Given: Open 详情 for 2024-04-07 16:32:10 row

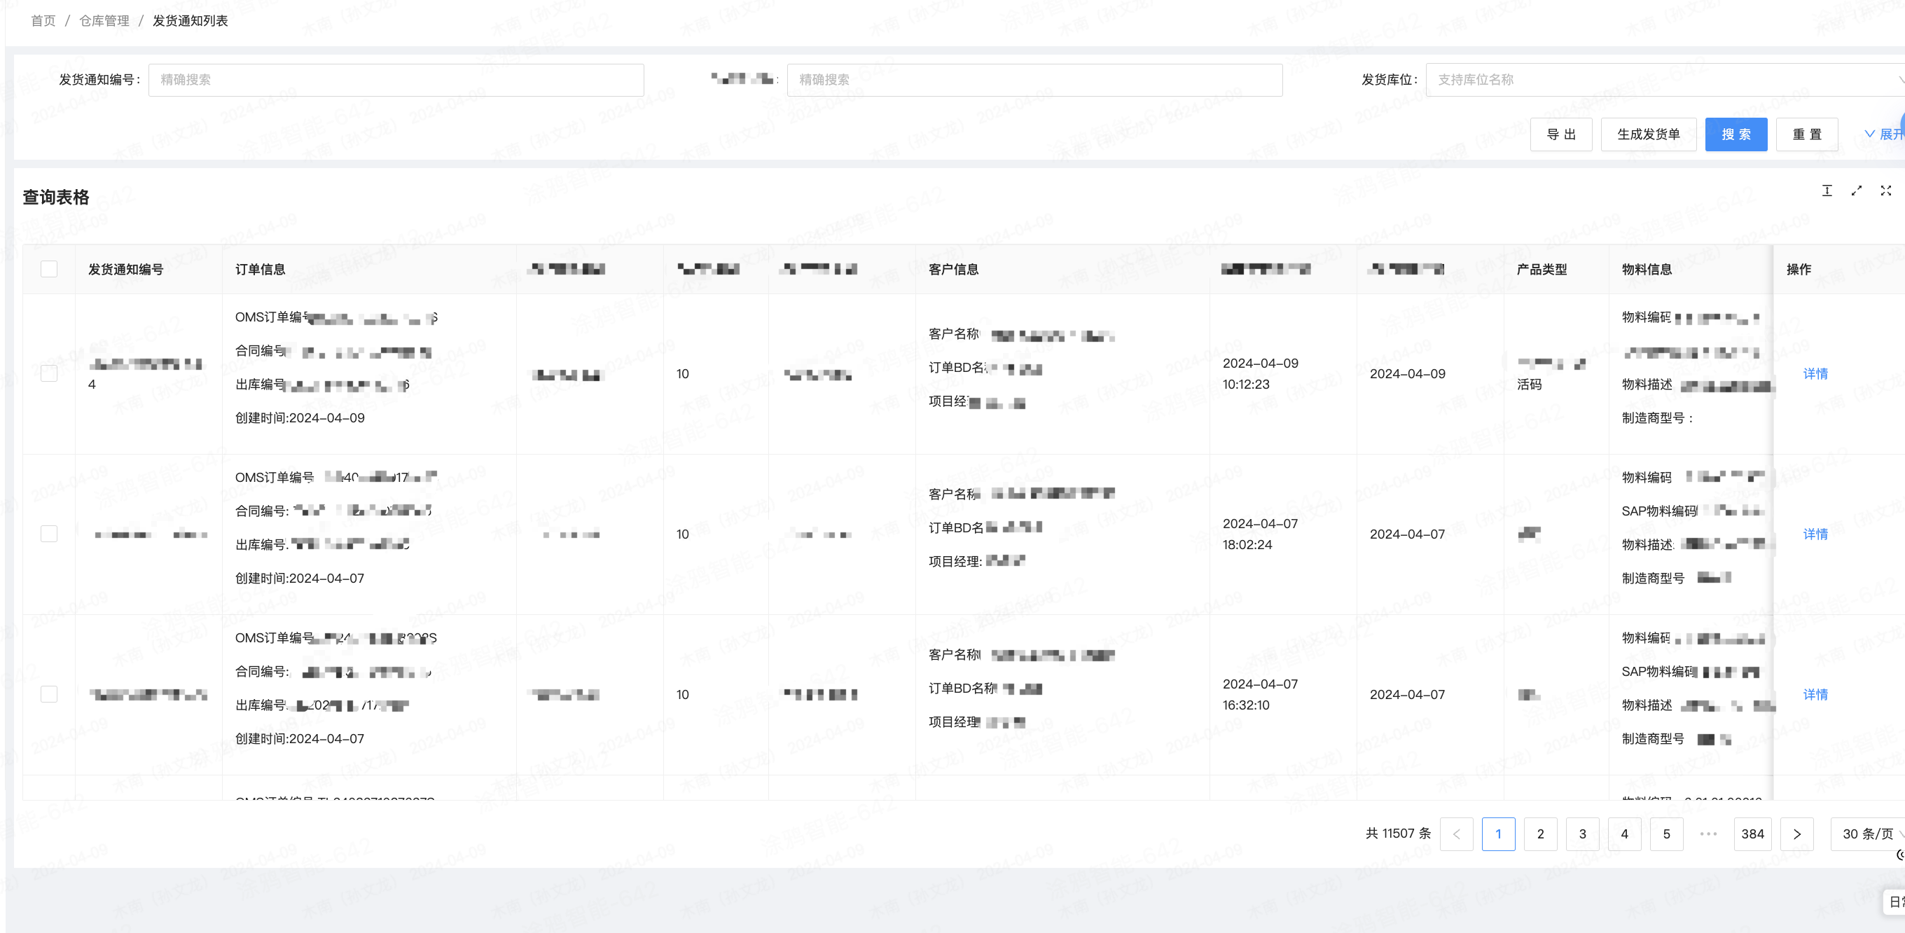Looking at the screenshot, I should pos(1815,694).
